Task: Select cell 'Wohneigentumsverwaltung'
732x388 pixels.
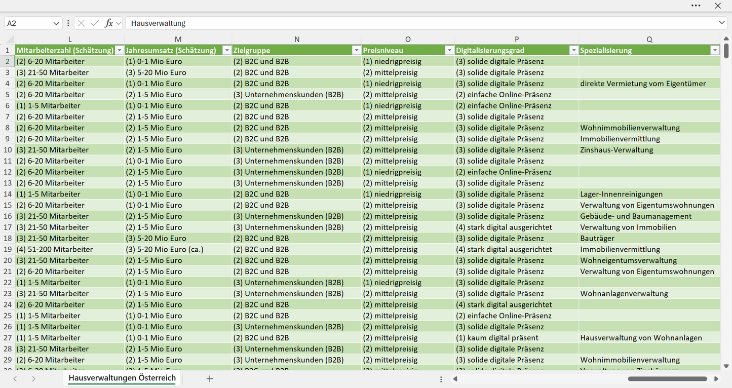Action: click(x=649, y=260)
